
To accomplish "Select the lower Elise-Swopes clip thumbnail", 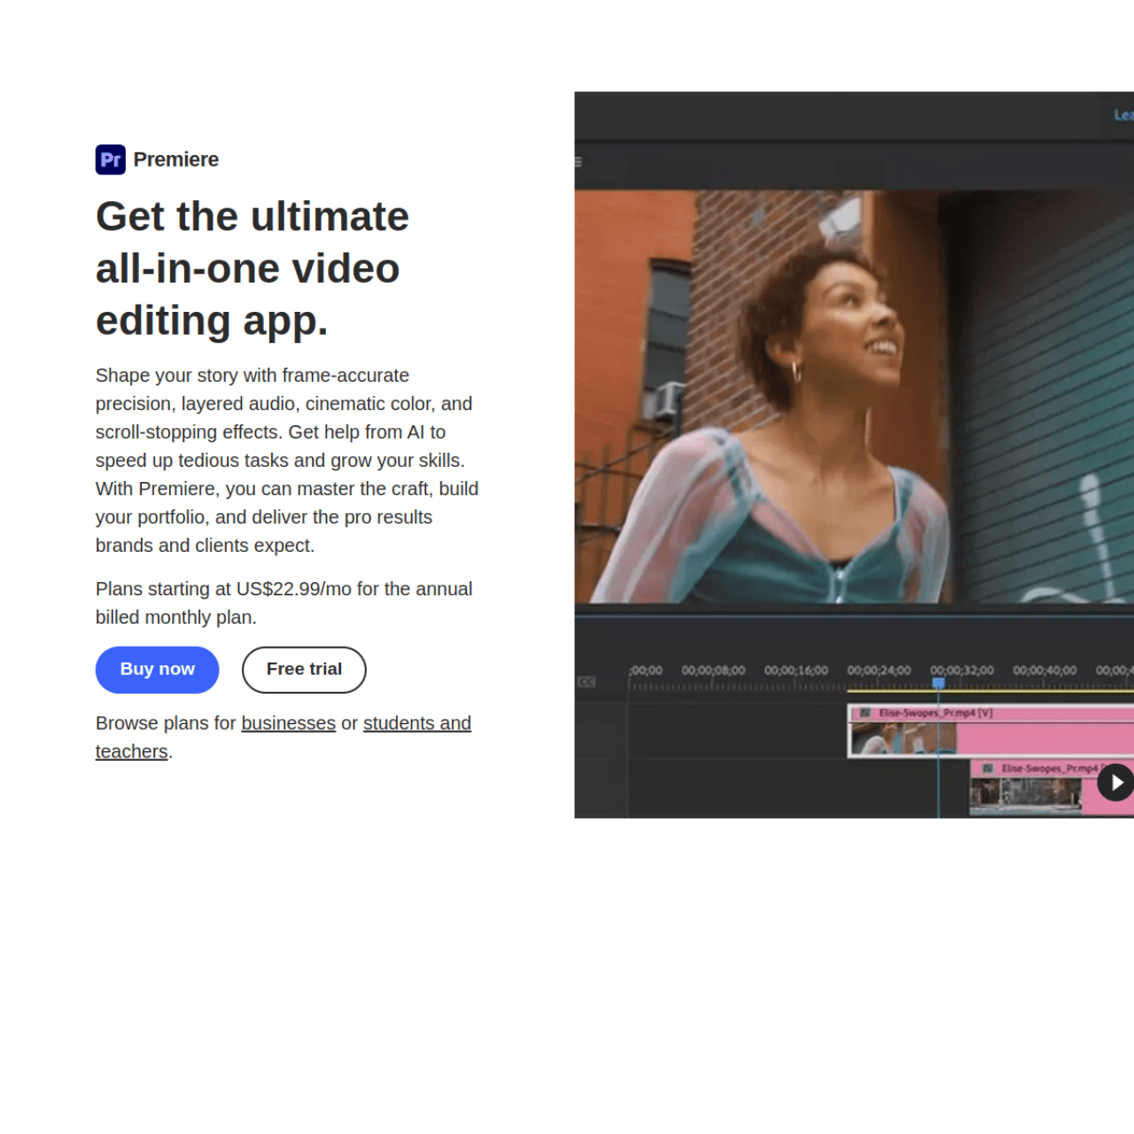I will click(1026, 795).
